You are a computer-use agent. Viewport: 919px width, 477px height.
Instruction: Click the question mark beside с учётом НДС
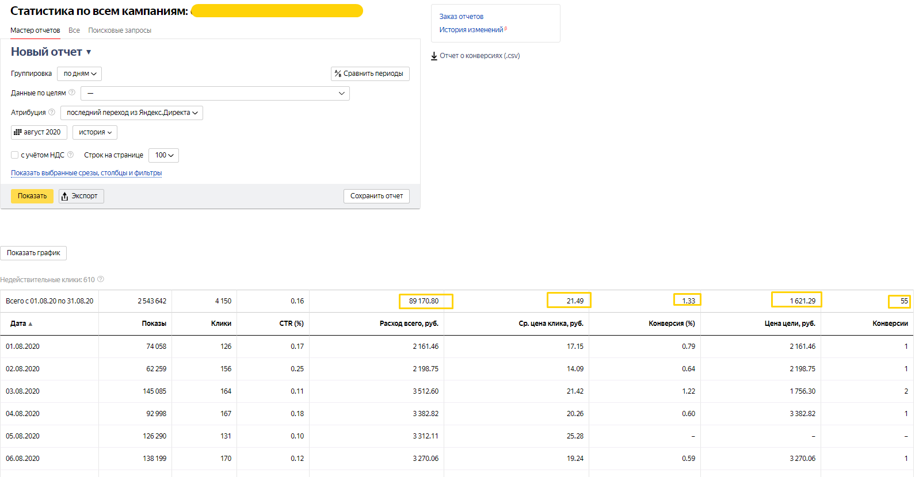(71, 155)
